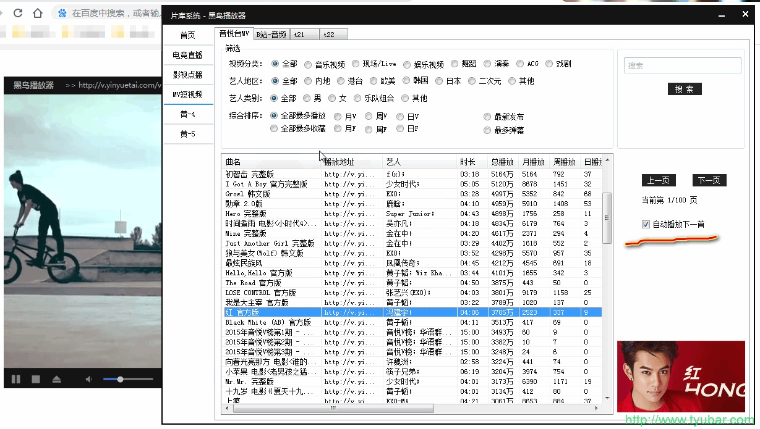Click the browser reload icon

point(18,13)
